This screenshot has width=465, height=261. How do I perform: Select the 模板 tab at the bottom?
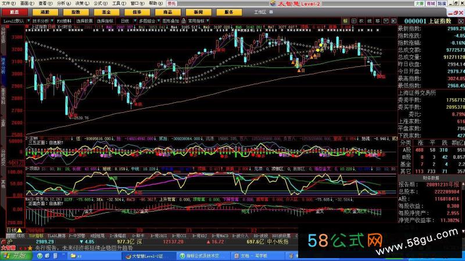[21, 236]
